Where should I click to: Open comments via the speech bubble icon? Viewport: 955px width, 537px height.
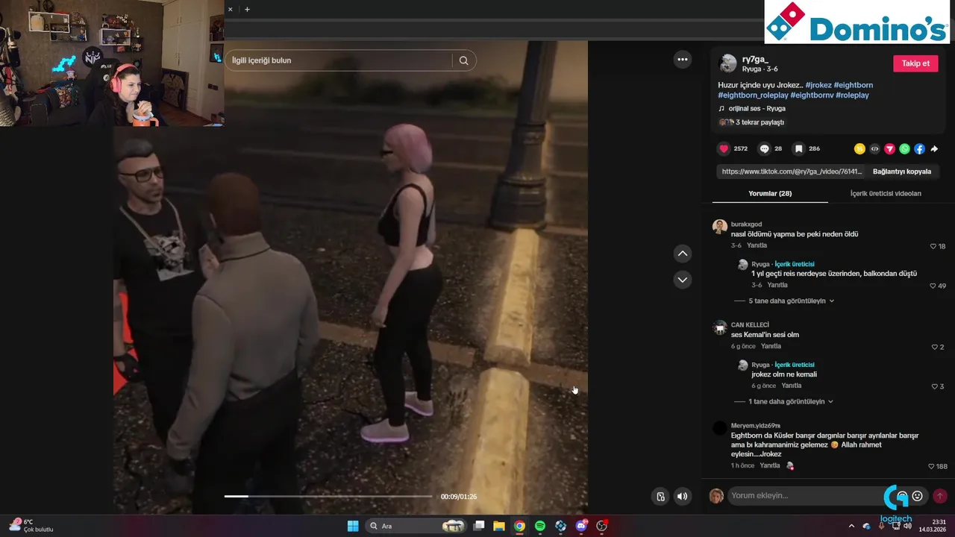764,149
